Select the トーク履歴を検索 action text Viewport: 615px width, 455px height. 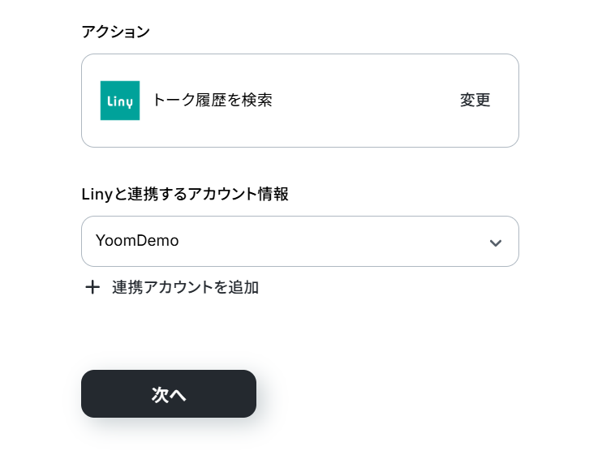[213, 101]
